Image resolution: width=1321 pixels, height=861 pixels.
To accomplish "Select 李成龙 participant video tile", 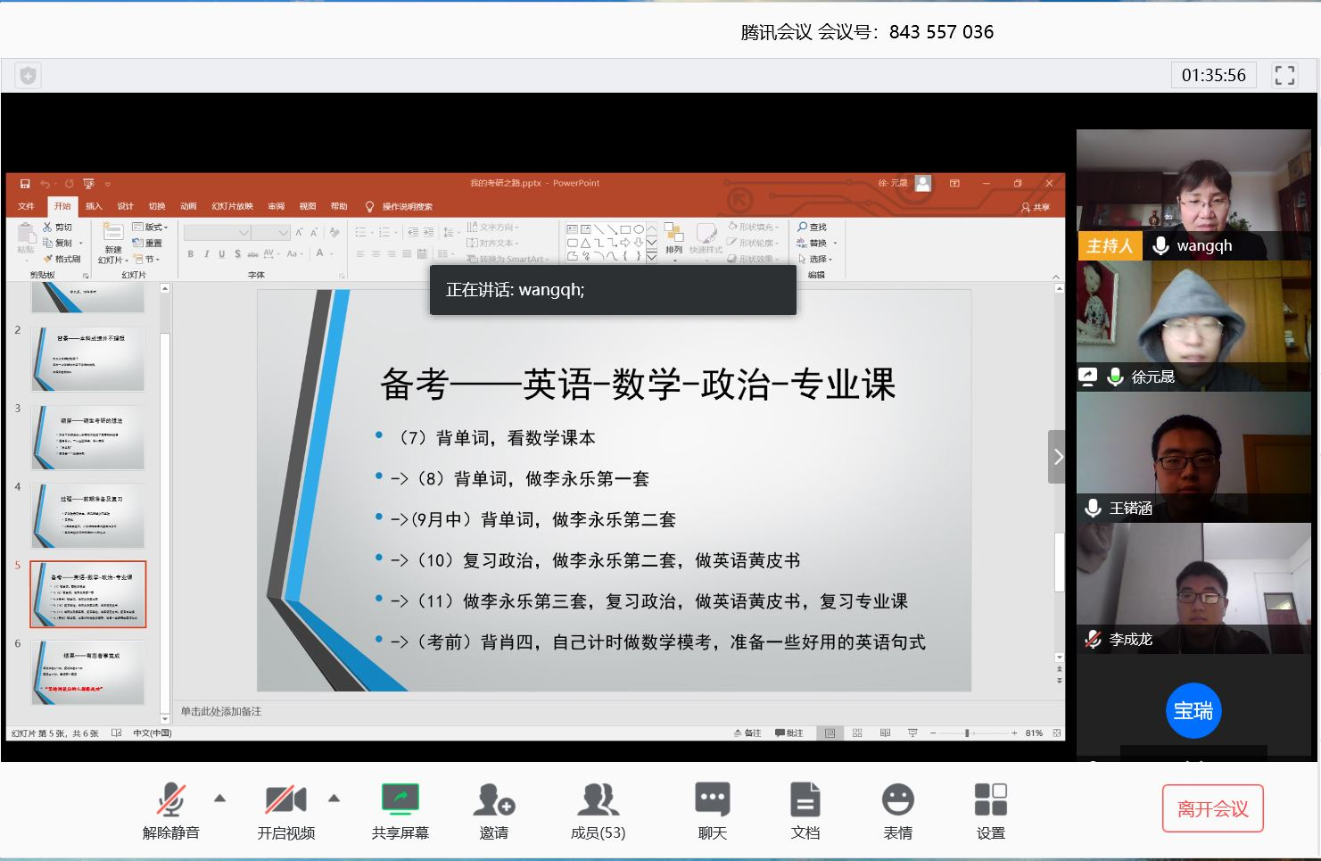I will click(1193, 588).
